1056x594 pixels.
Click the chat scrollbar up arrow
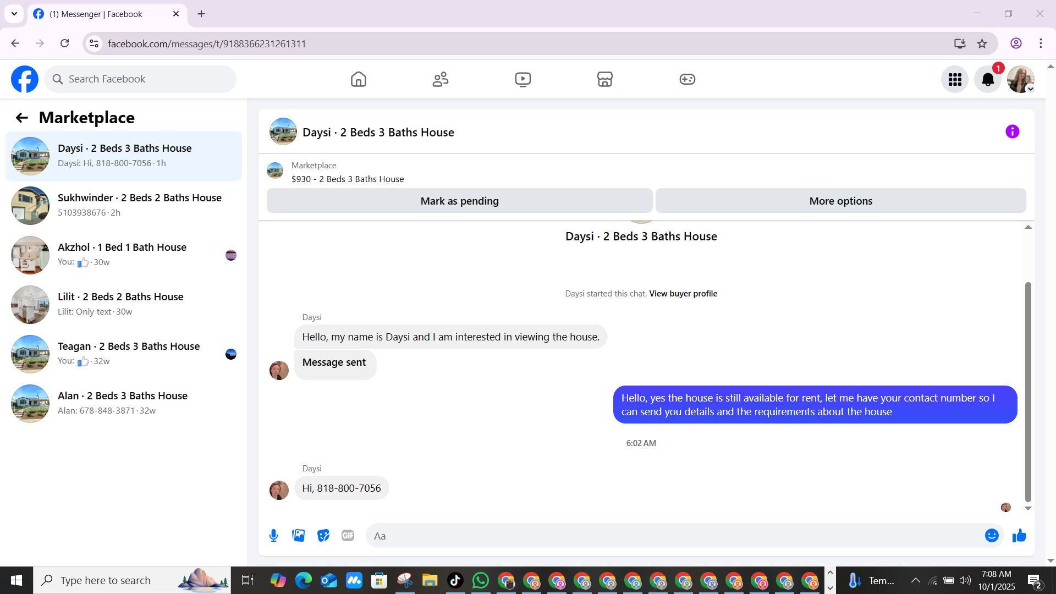1028,227
